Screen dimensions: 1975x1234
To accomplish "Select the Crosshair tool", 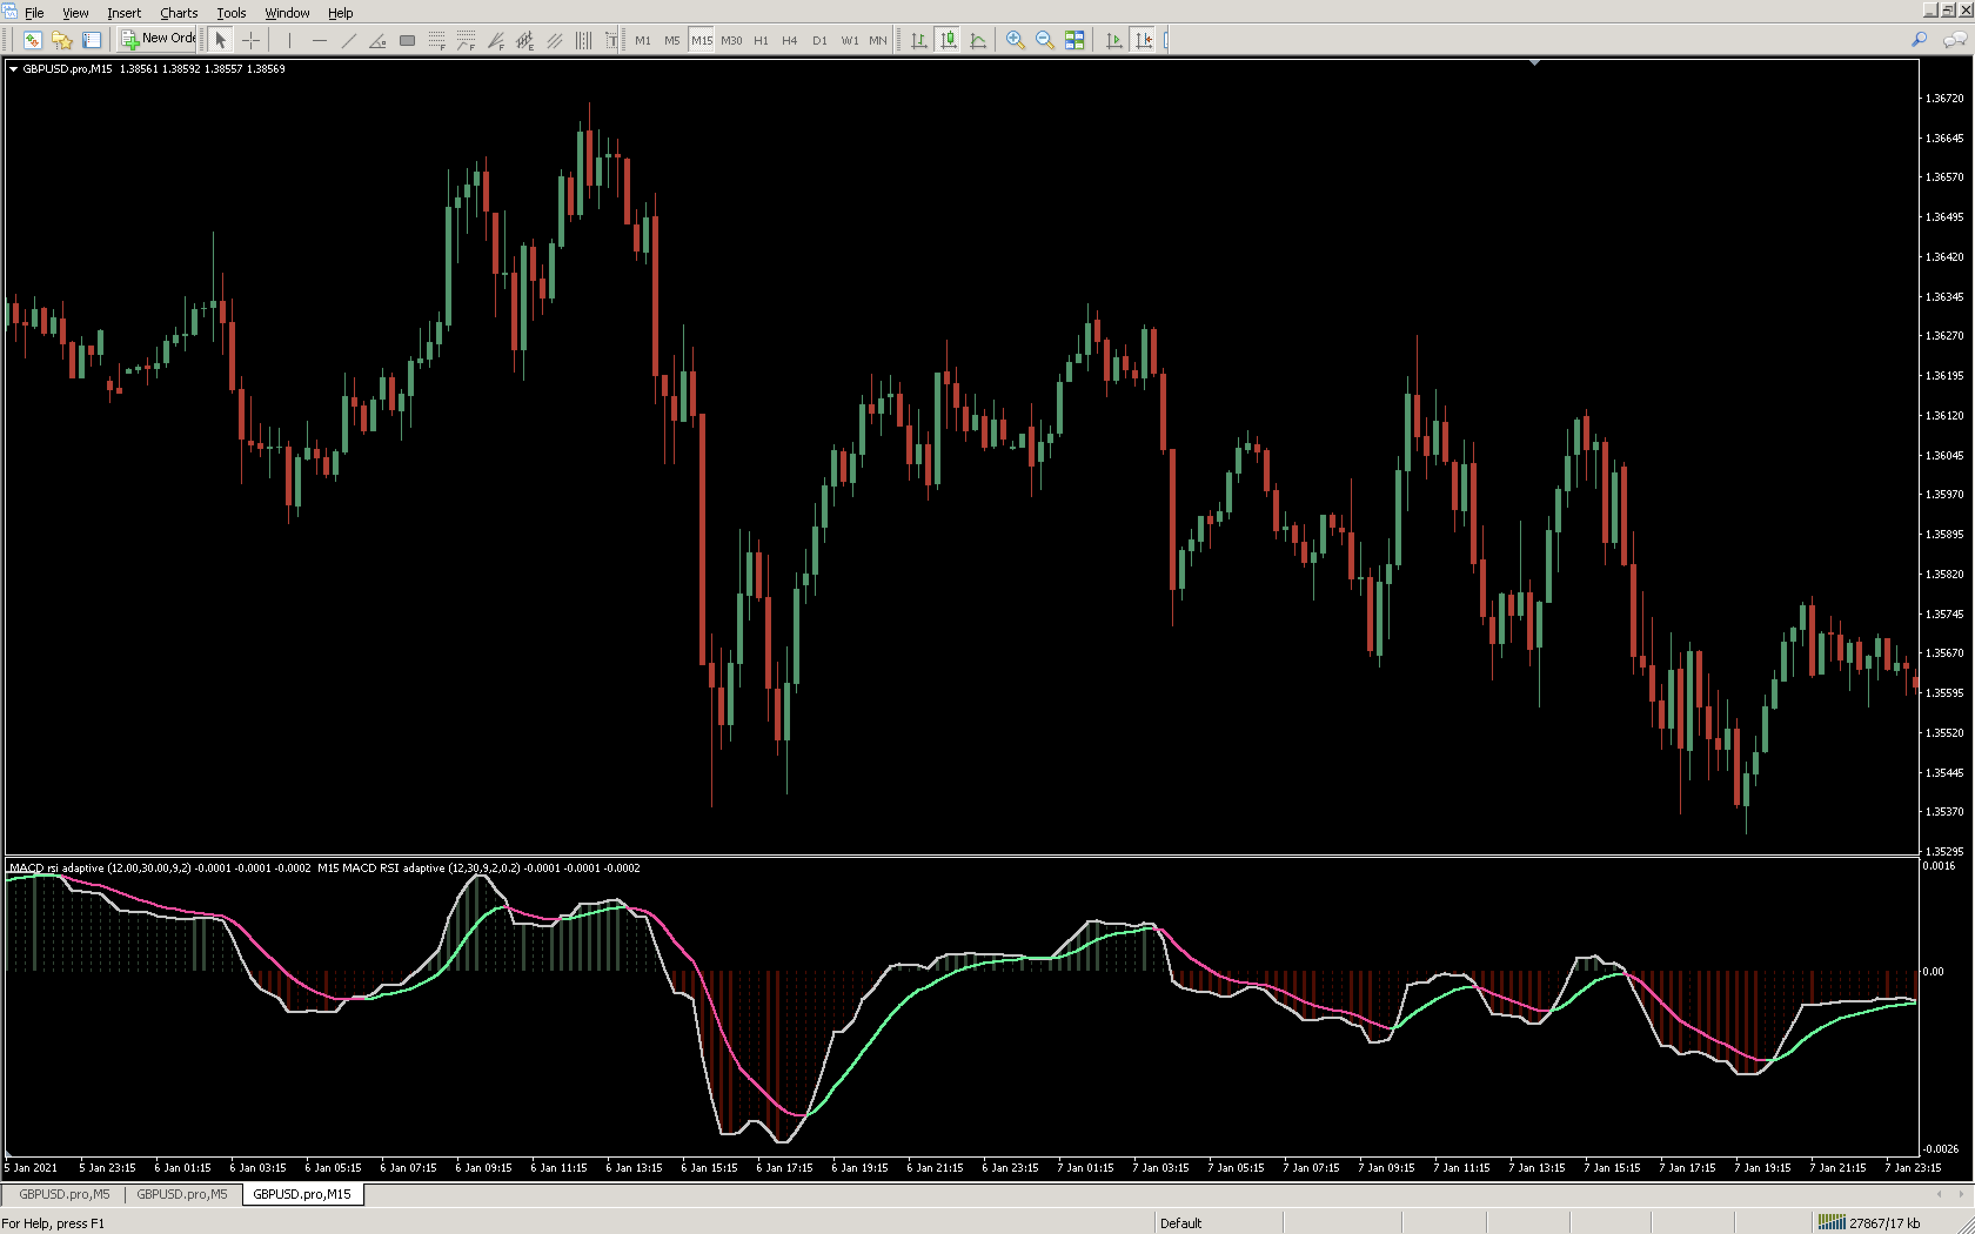I will [x=250, y=39].
